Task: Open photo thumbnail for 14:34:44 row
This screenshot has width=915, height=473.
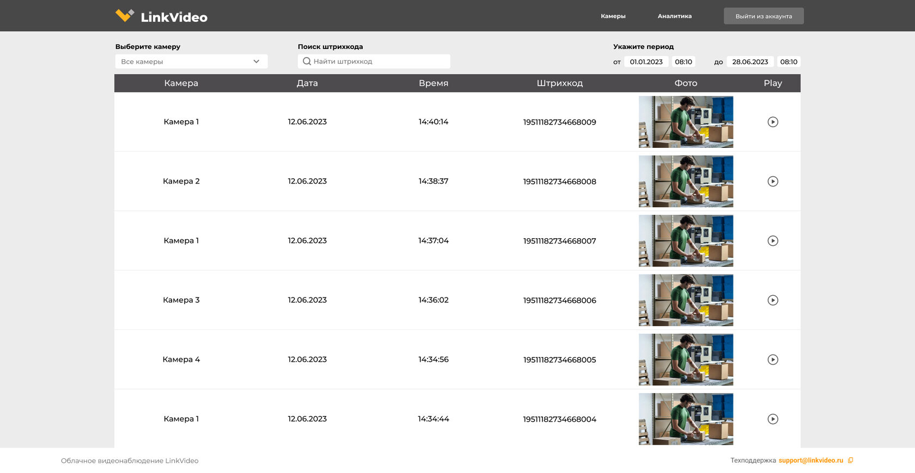Action: coord(686,419)
